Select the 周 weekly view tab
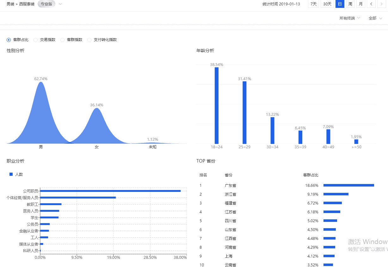The height and width of the screenshot is (267, 388). (x=350, y=4)
